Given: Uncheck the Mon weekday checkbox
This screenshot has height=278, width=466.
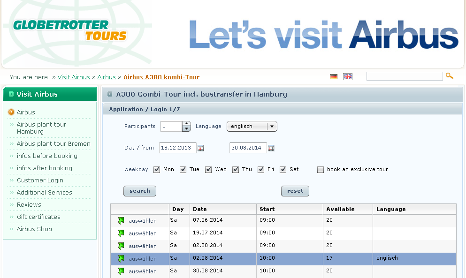Looking at the screenshot, I should point(157,170).
